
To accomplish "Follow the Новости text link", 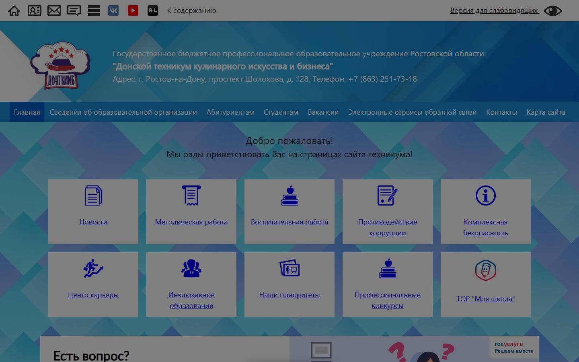I will click(x=93, y=222).
